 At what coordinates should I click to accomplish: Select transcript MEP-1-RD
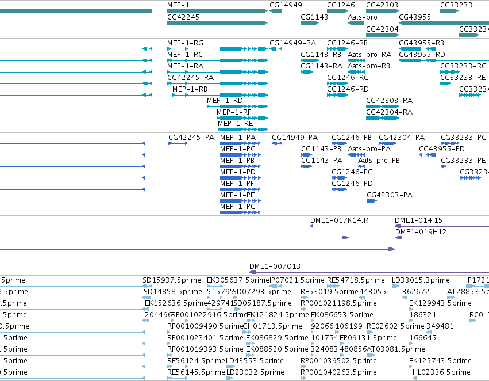point(225,101)
